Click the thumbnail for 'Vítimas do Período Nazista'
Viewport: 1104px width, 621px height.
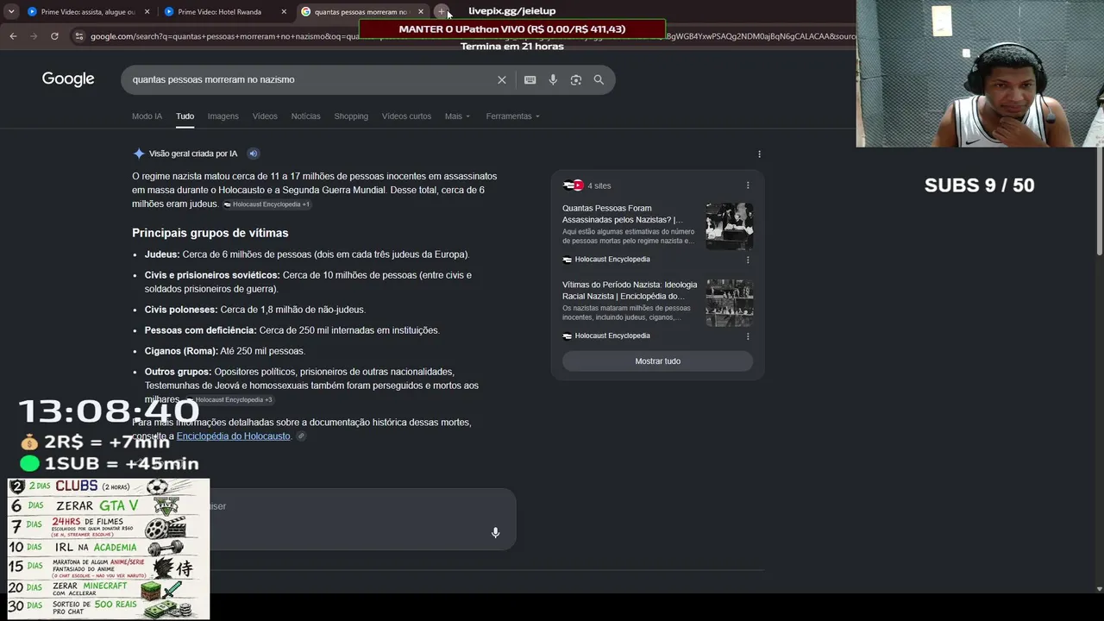click(730, 303)
